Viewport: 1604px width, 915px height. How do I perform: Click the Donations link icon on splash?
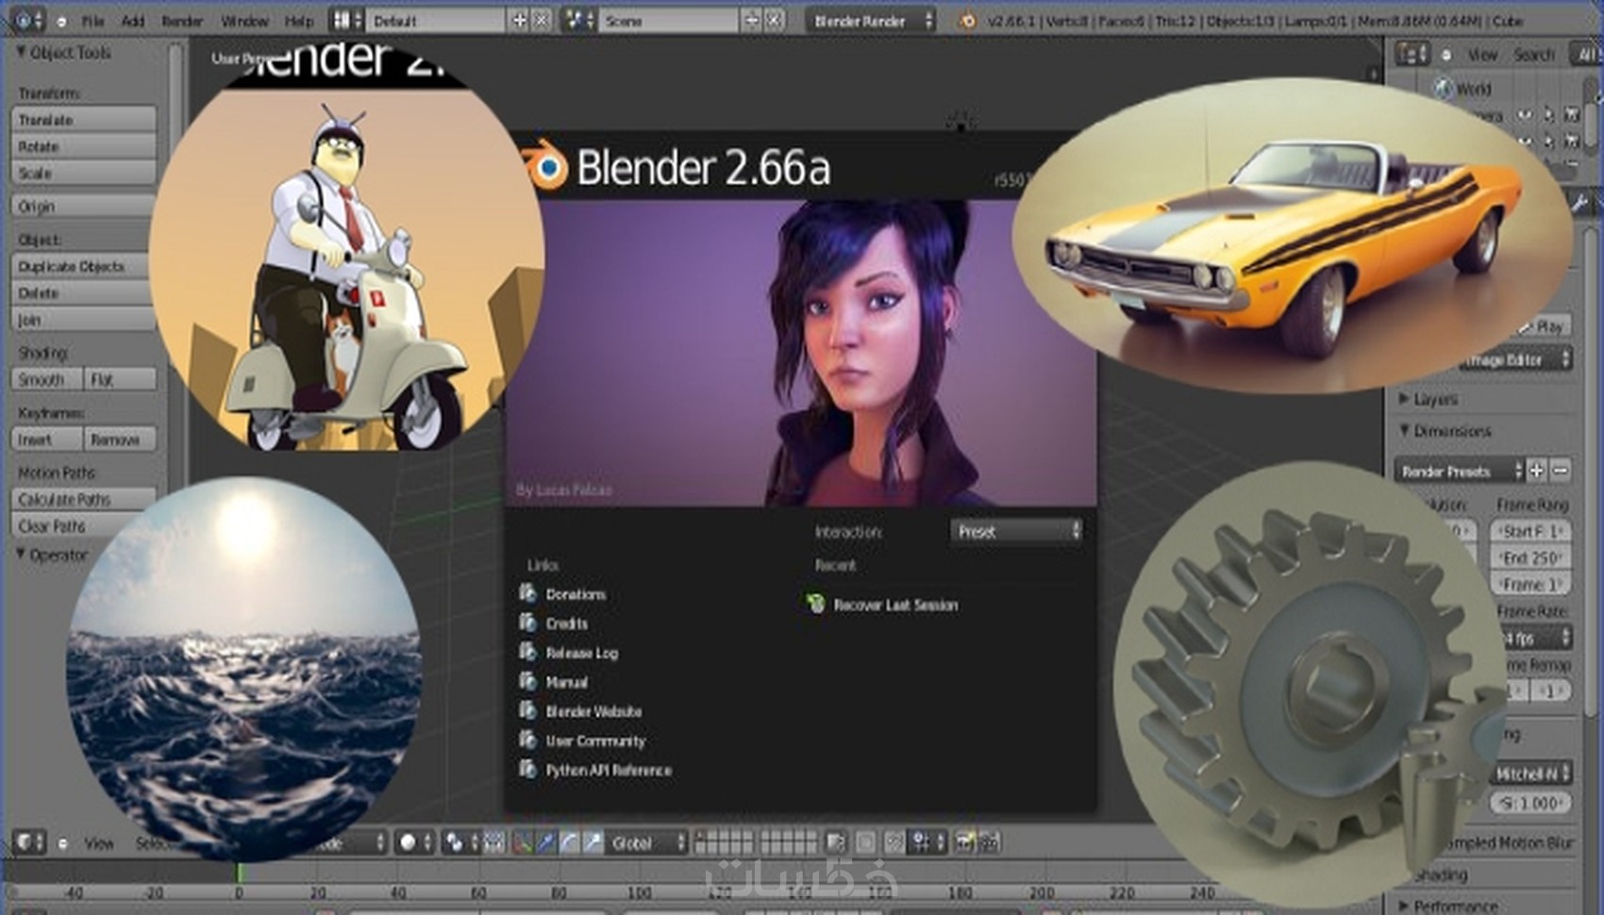click(x=528, y=593)
